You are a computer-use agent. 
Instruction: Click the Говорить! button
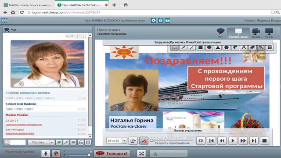pos(112,154)
